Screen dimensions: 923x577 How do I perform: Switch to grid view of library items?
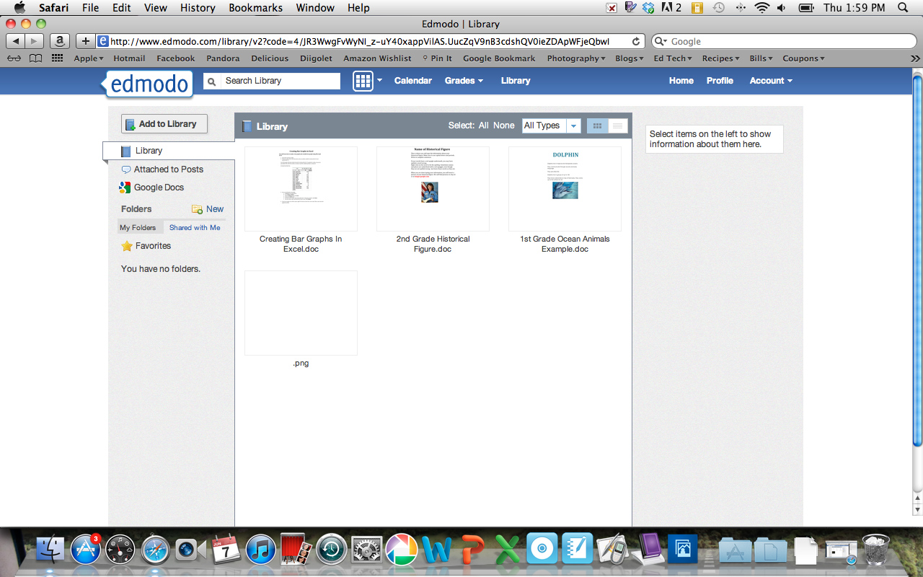(597, 125)
